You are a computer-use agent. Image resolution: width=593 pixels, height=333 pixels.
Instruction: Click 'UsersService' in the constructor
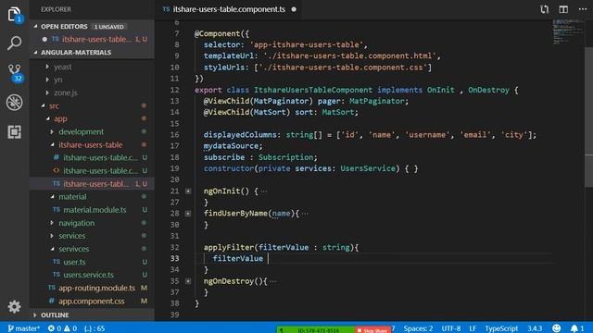point(368,168)
